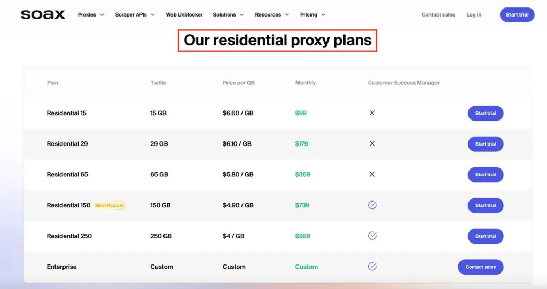Click the $4.90 / GB price
The image size is (547, 289).
[238, 205]
